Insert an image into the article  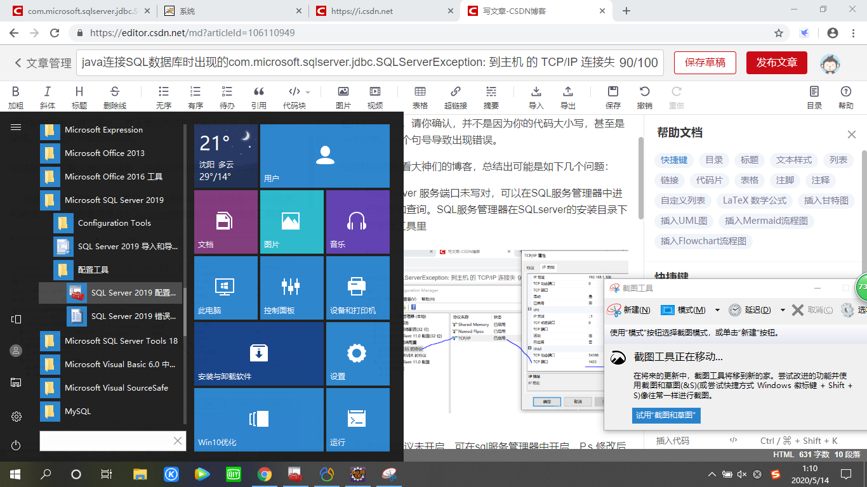point(343,95)
